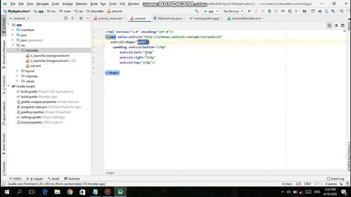
Task: Open the File menu
Action: point(13,4)
